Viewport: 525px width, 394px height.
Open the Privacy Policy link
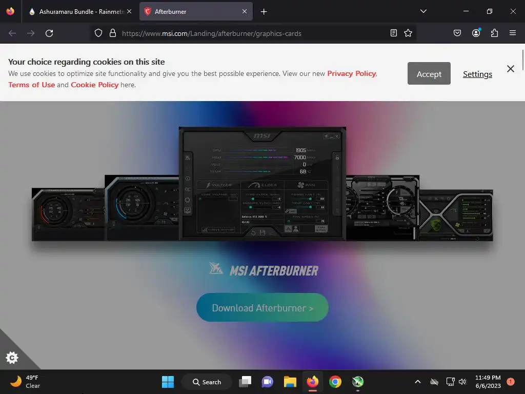pos(351,74)
